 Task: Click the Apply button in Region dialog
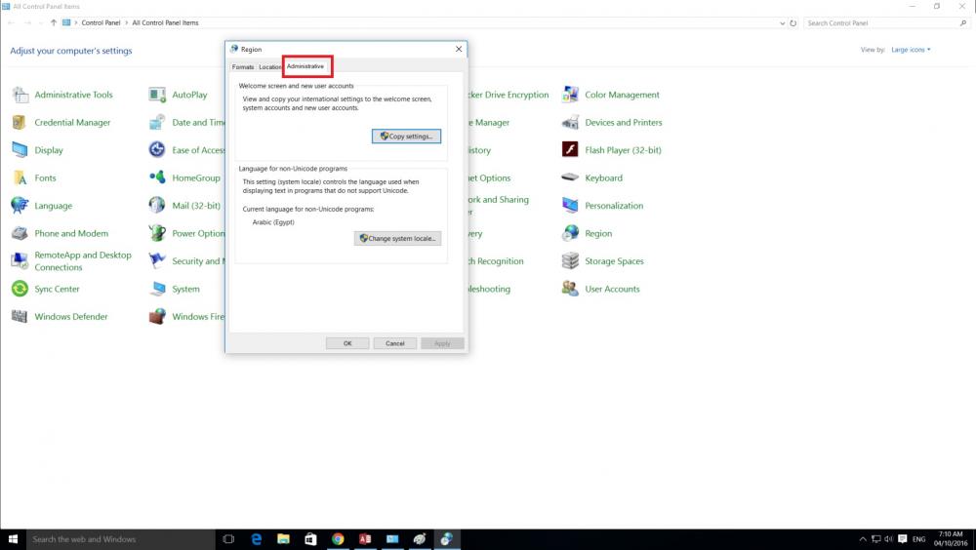[442, 343]
